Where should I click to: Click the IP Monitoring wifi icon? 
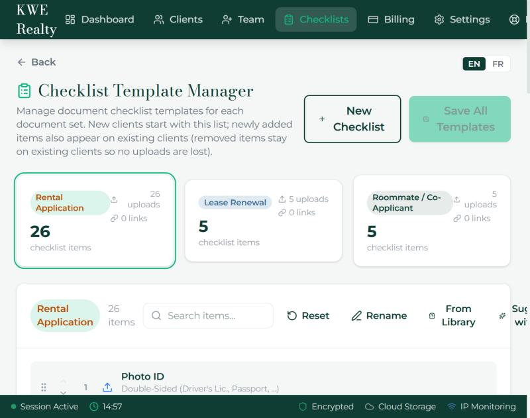click(x=452, y=407)
